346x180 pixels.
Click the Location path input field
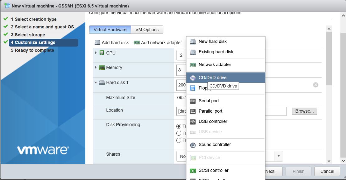click(x=231, y=111)
